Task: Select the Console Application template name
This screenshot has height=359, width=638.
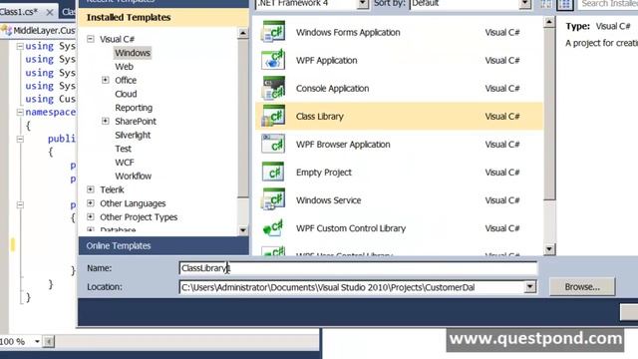Action: (332, 89)
